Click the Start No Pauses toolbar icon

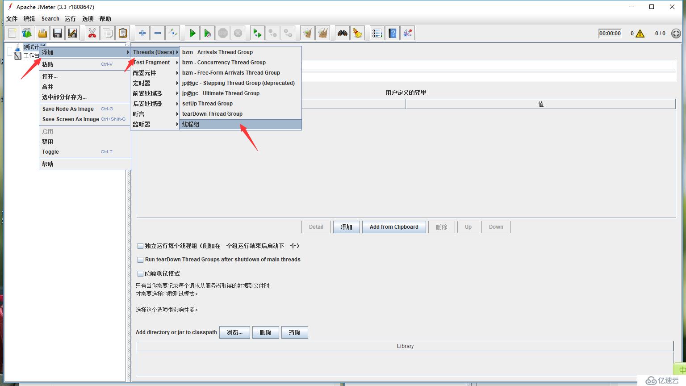pyautogui.click(x=208, y=33)
